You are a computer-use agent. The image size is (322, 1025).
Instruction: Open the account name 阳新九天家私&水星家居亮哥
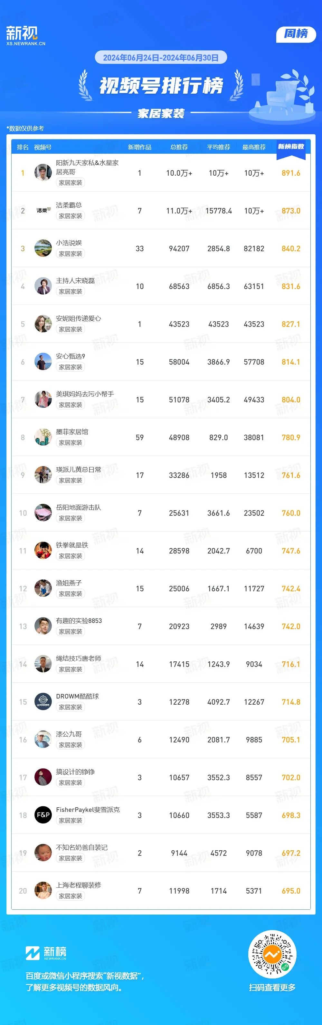87,167
